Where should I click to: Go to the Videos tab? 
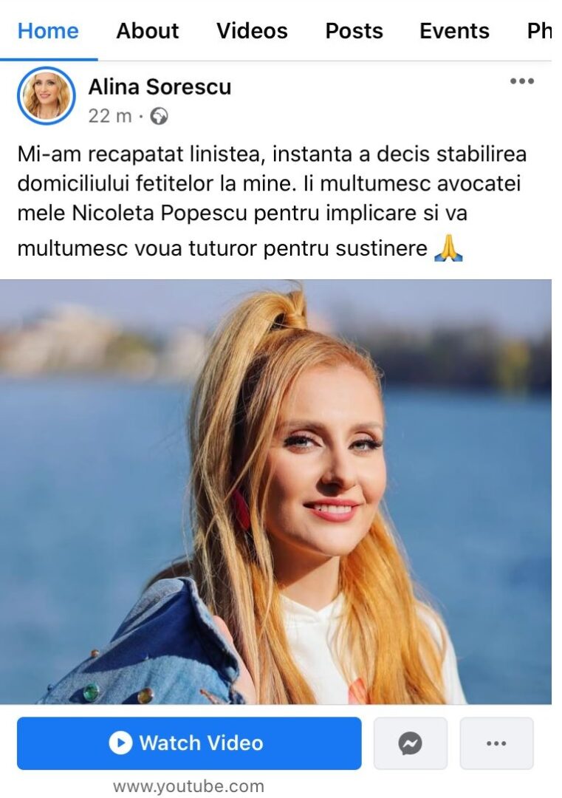tap(252, 31)
